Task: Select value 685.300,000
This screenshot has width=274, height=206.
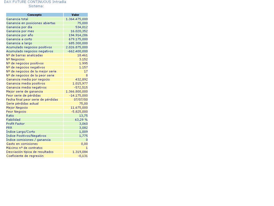Action: 78,43
